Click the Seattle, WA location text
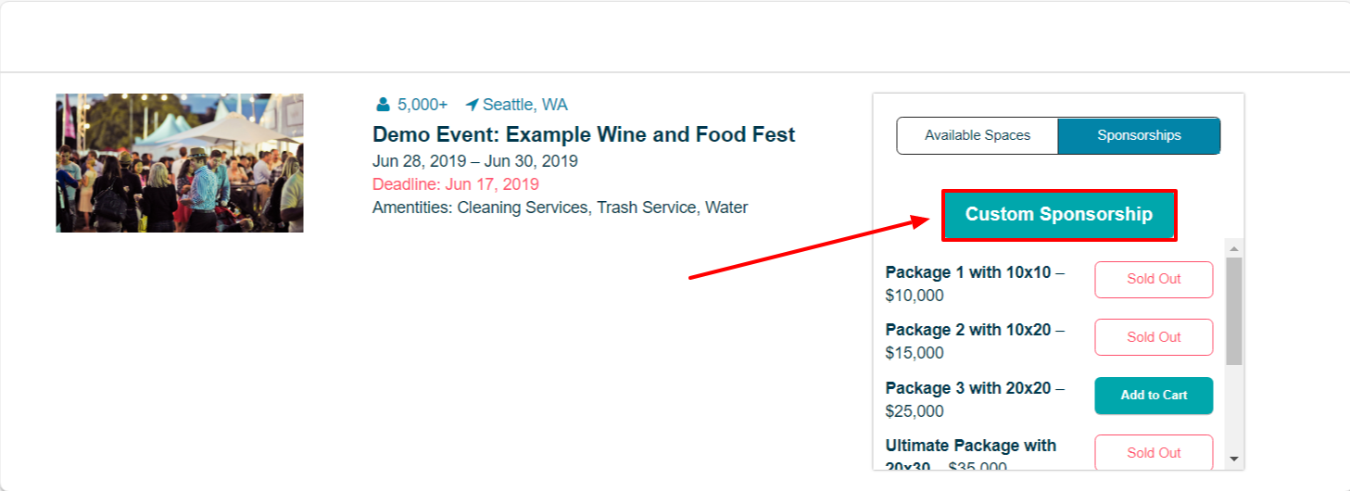The height and width of the screenshot is (491, 1350). click(525, 105)
